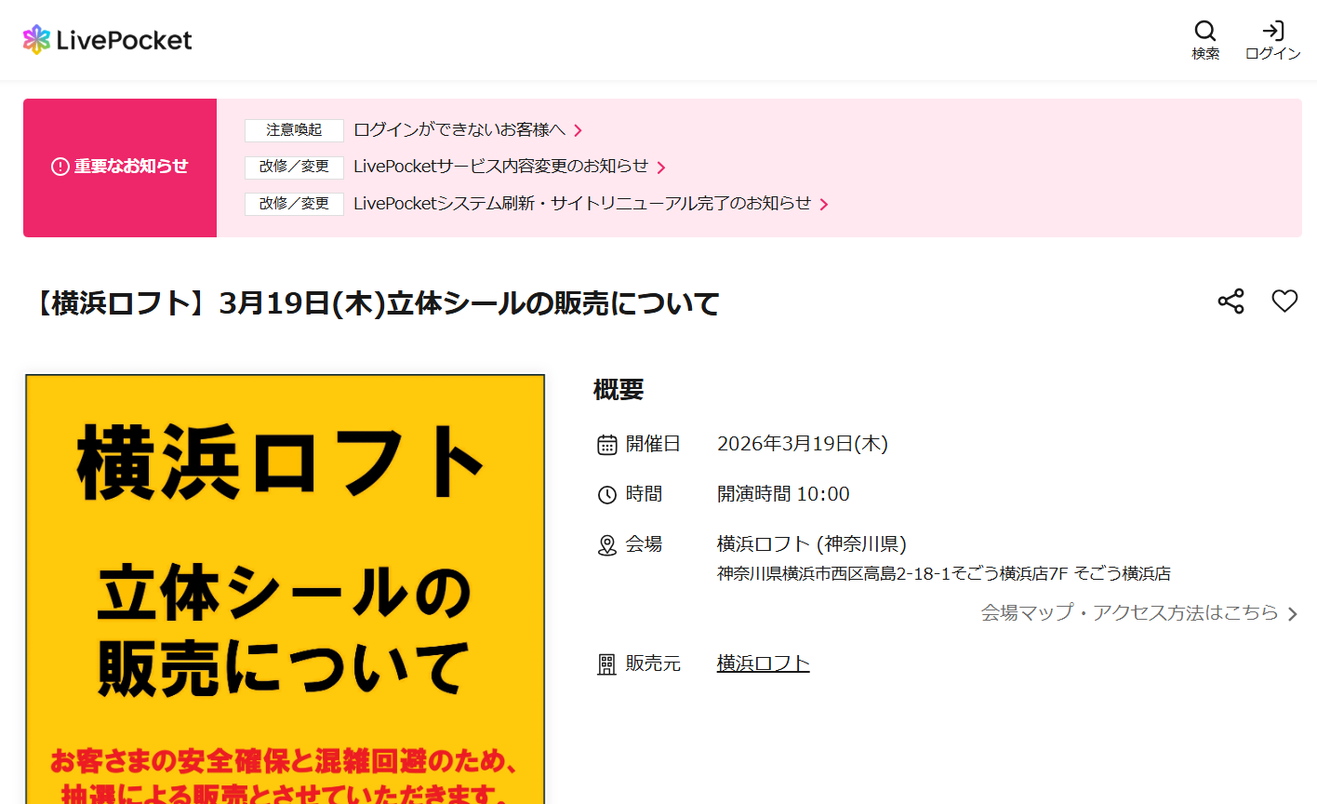Open the share options icon
The height and width of the screenshot is (804, 1317).
coord(1230,301)
